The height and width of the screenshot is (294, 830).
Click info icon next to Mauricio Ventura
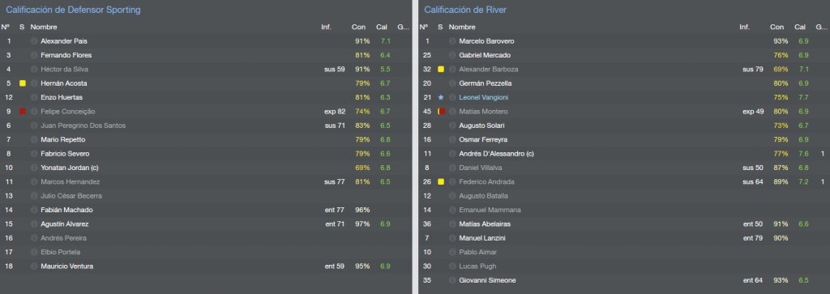coord(34,266)
